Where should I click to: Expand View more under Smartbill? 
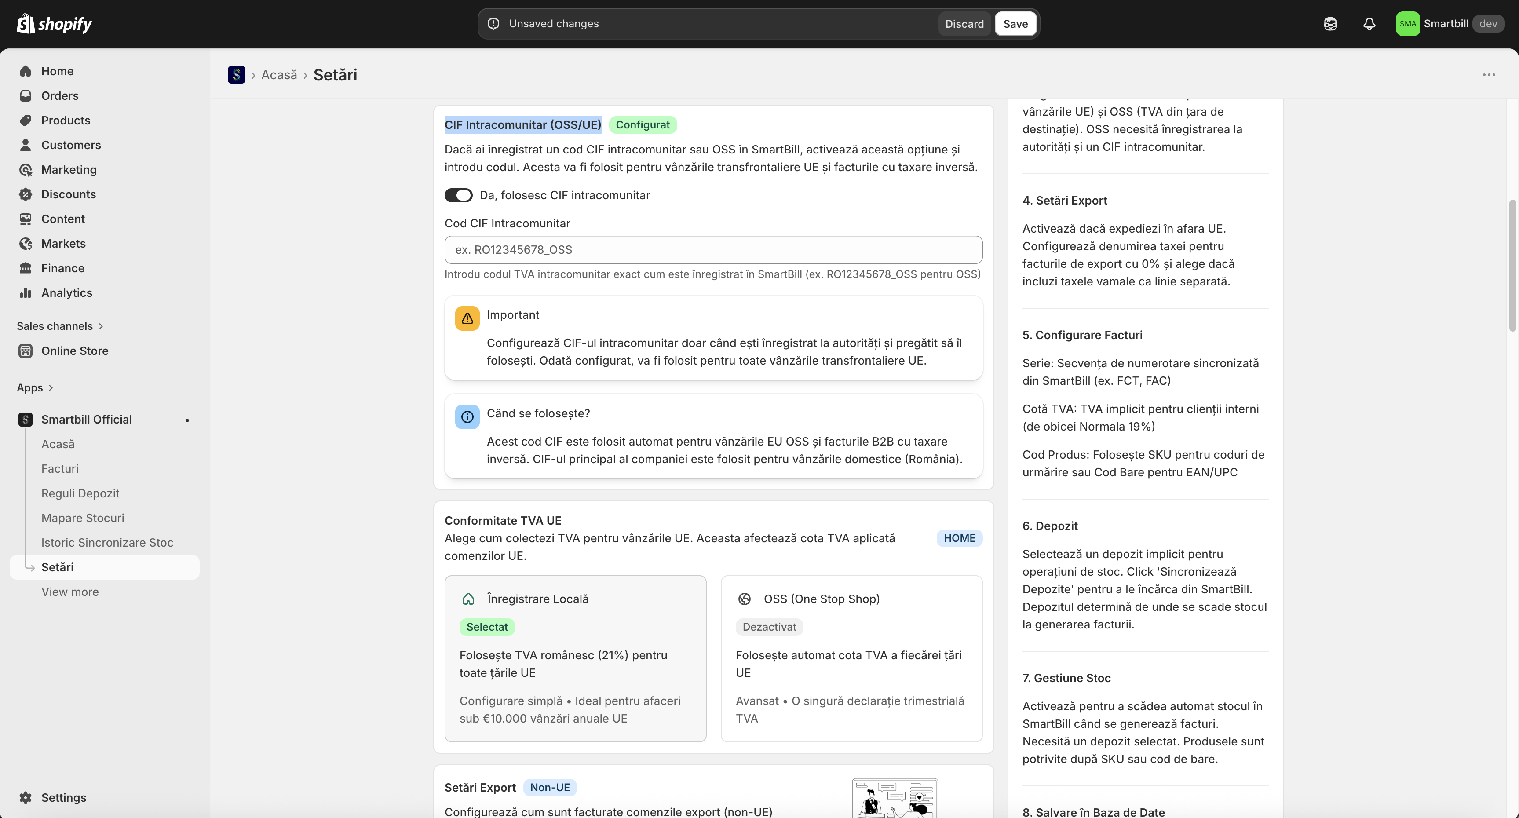coord(70,592)
